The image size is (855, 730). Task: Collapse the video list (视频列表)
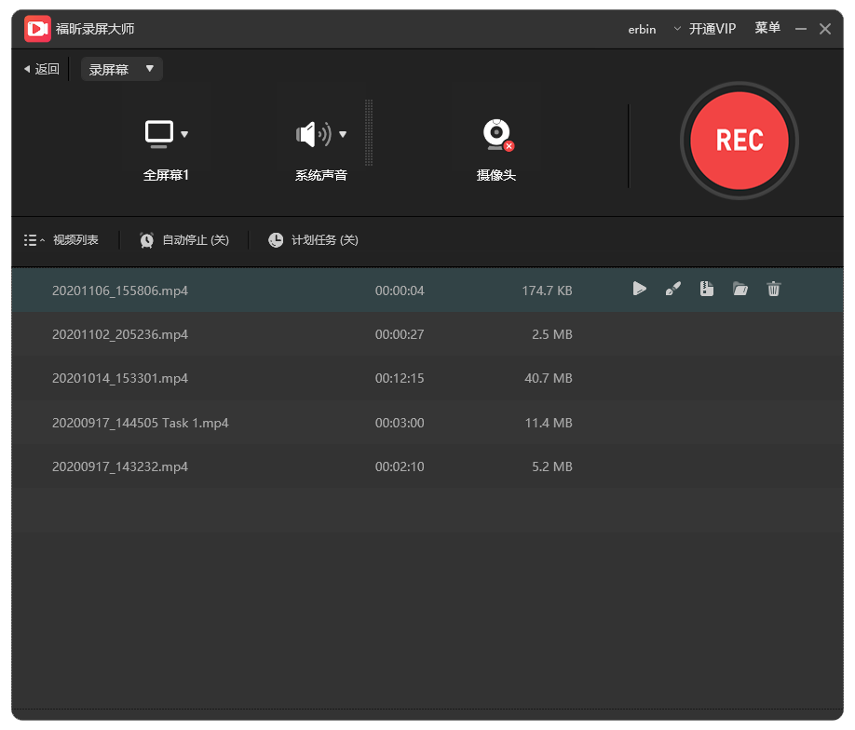coord(61,240)
